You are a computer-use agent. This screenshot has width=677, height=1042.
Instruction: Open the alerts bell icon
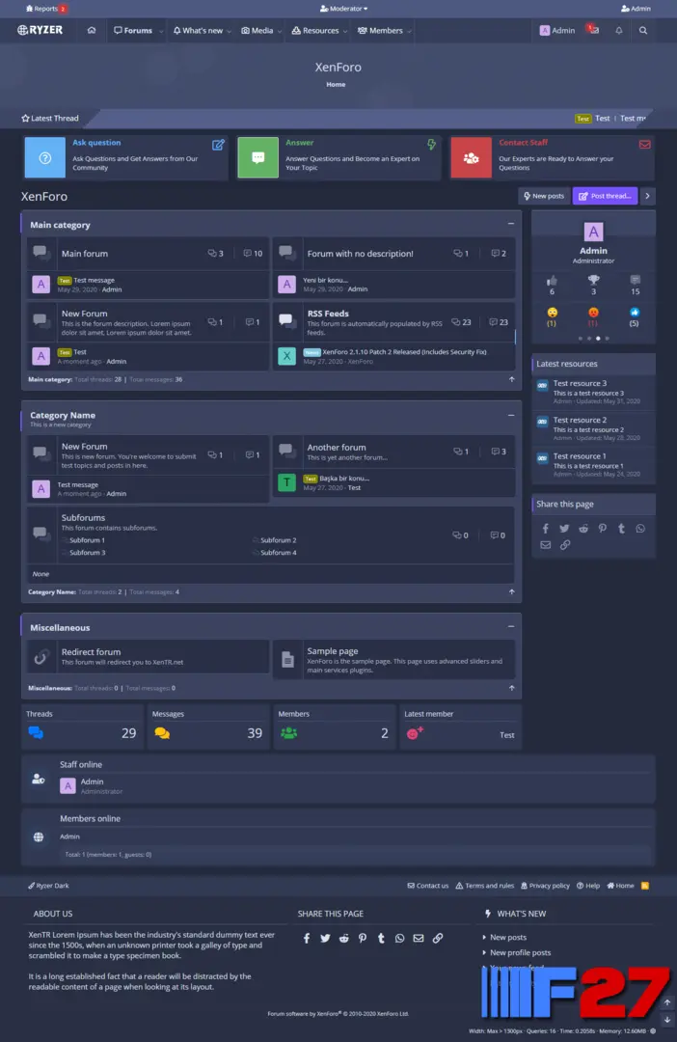(618, 31)
